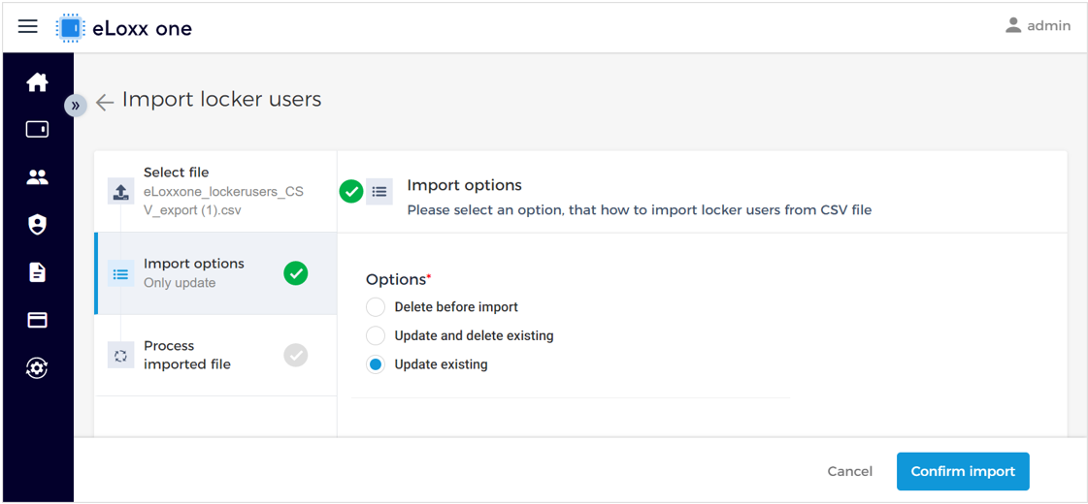Image resolution: width=1088 pixels, height=504 pixels.
Task: Click grey checkmark beside Process imported file
Action: [296, 355]
